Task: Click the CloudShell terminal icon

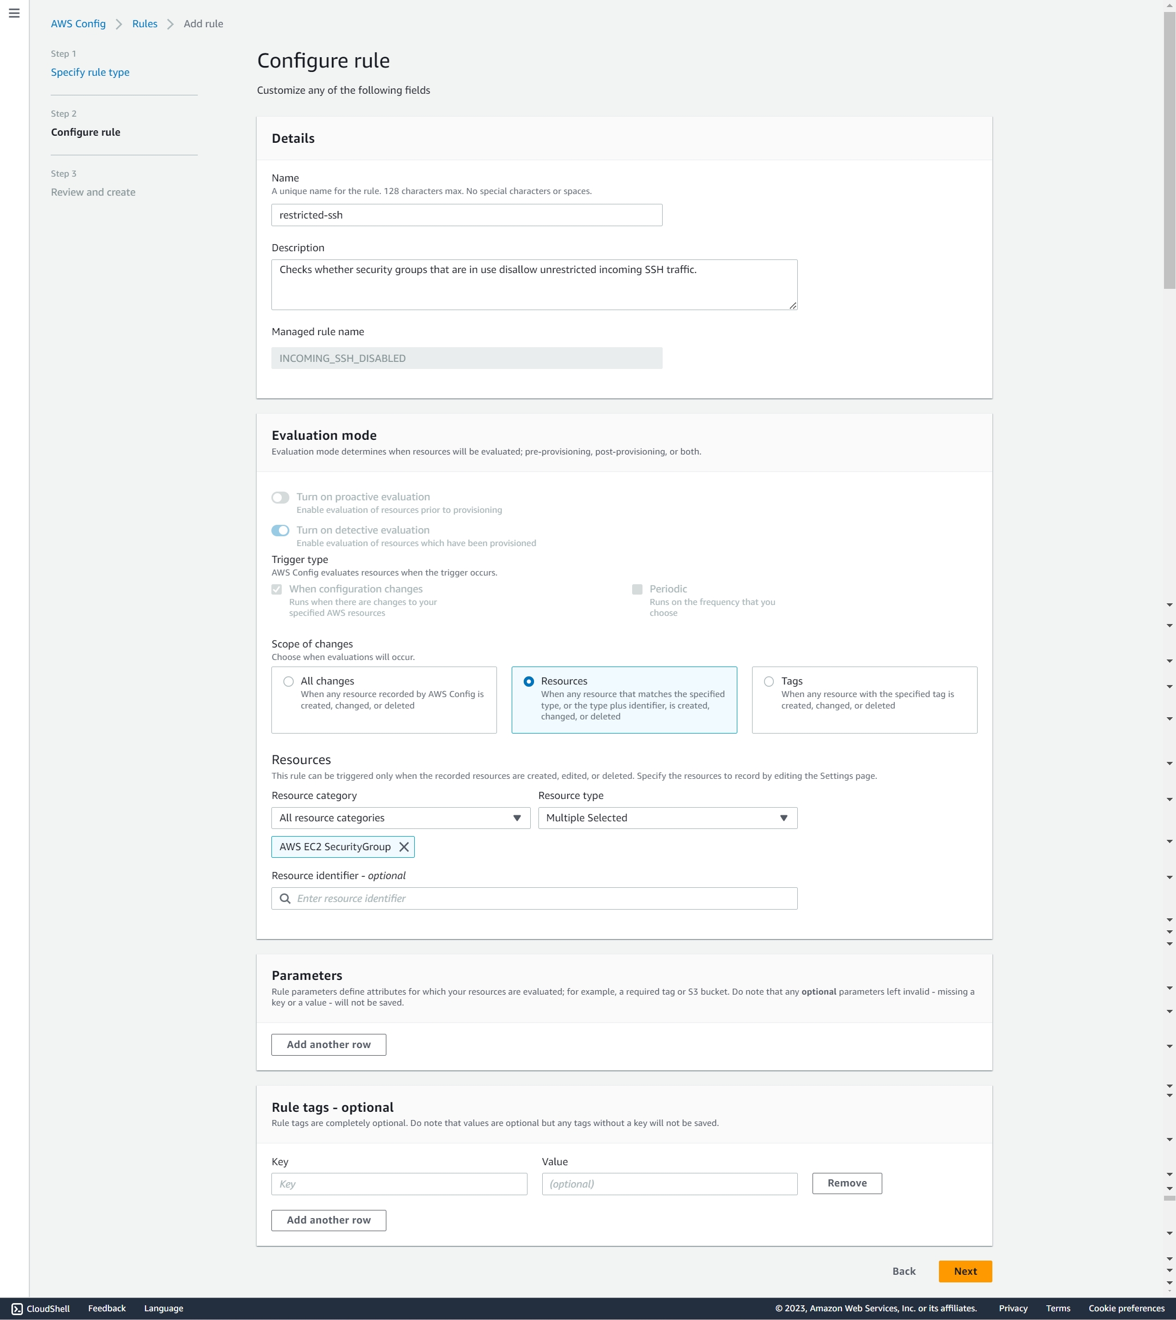Action: 17,1309
